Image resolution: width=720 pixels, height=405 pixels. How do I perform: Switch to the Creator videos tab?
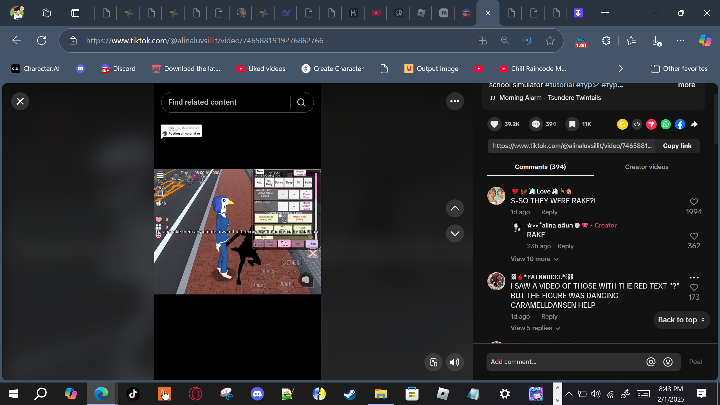[646, 167]
